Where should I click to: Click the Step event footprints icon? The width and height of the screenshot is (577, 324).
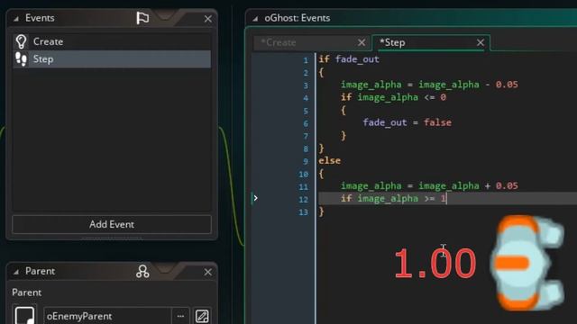coord(21,59)
